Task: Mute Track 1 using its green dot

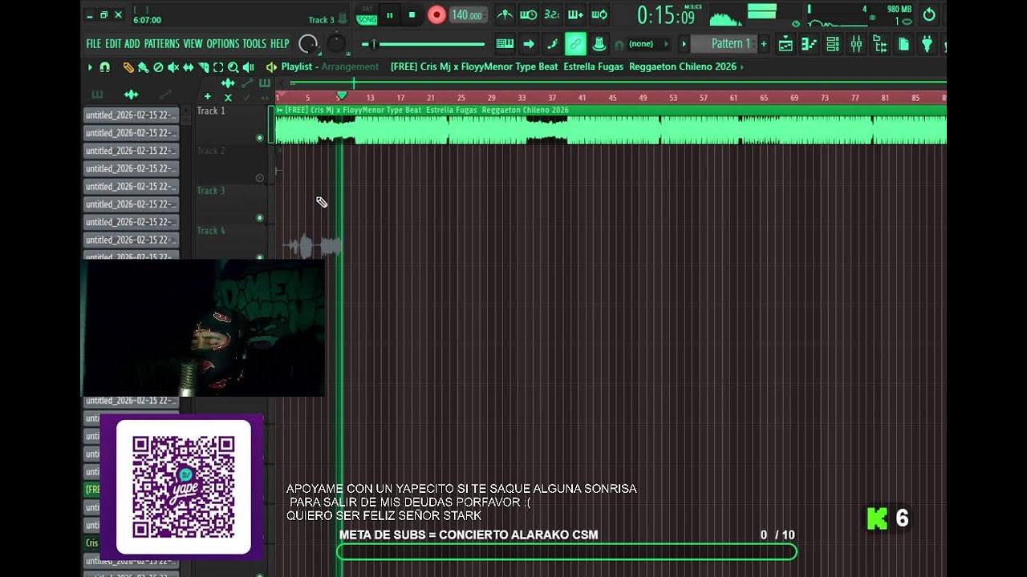Action: [259, 138]
